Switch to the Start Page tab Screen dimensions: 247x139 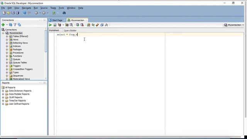(57, 20)
